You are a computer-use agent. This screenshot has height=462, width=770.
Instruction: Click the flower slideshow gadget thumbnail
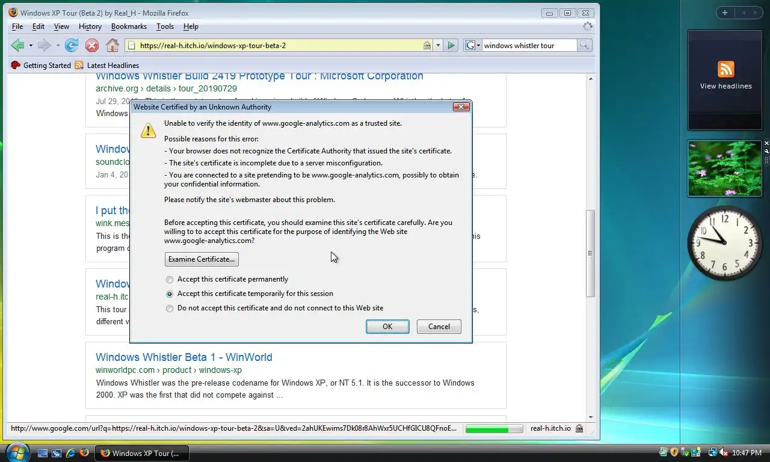[725, 168]
